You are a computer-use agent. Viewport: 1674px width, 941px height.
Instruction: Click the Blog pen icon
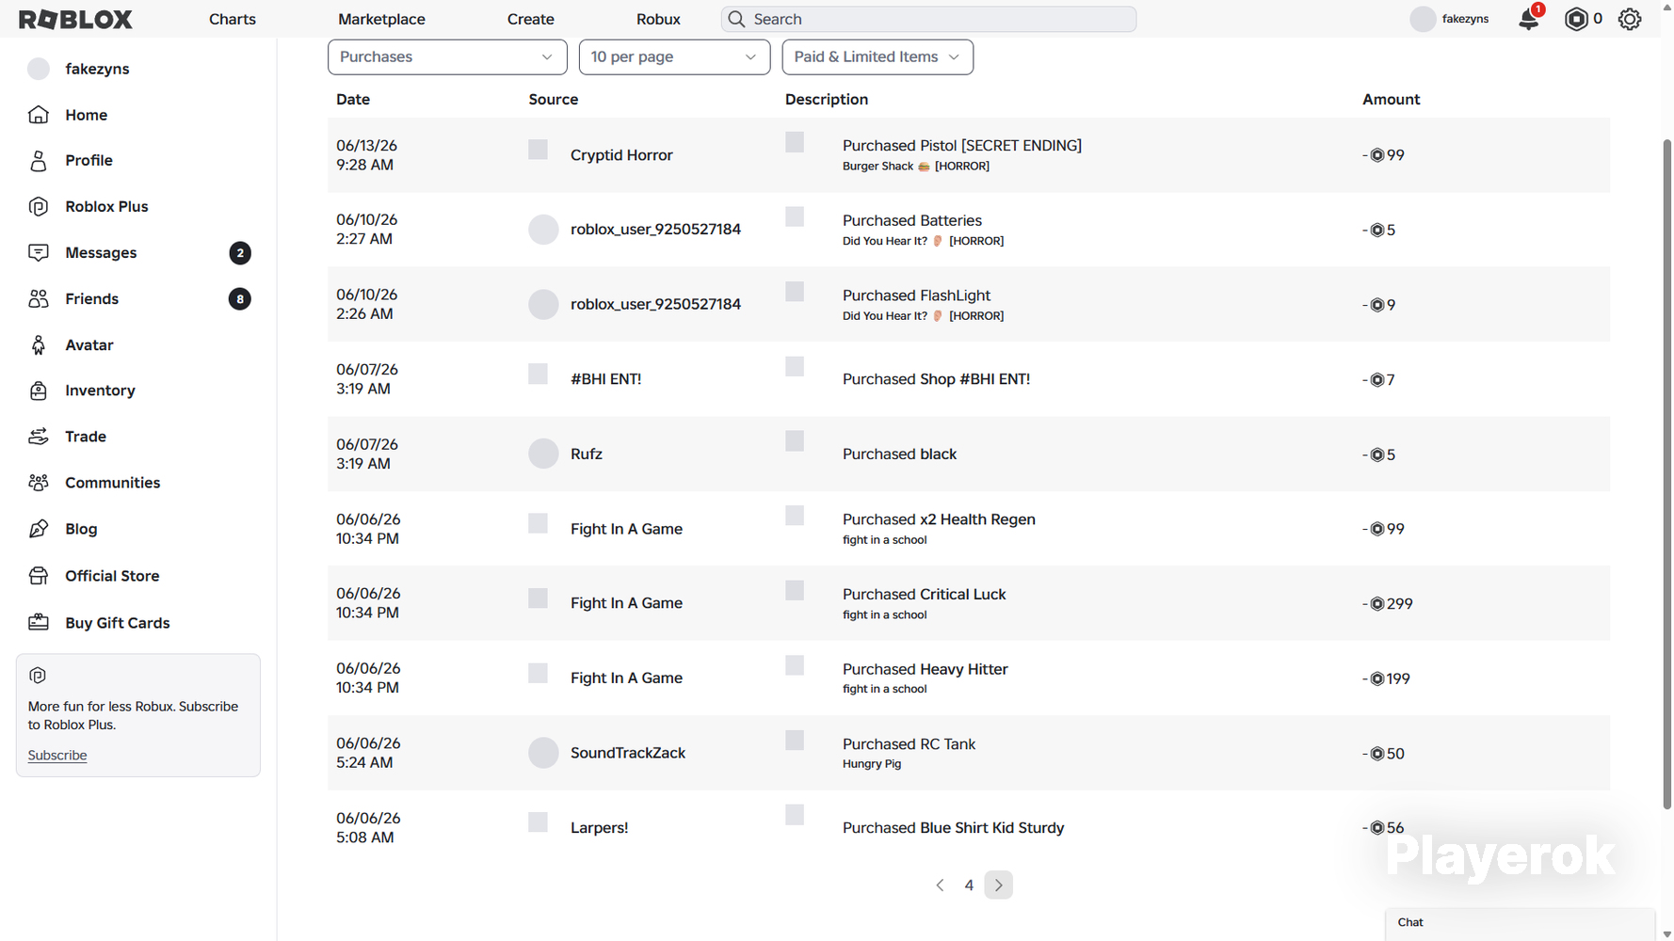(39, 529)
